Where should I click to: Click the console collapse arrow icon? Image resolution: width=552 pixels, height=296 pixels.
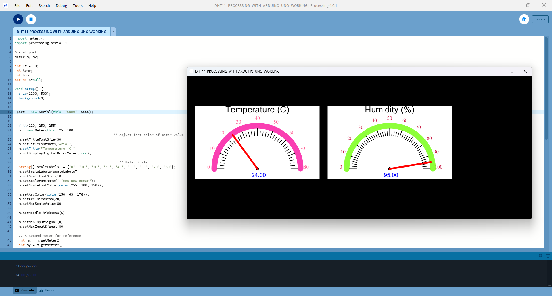(548, 256)
